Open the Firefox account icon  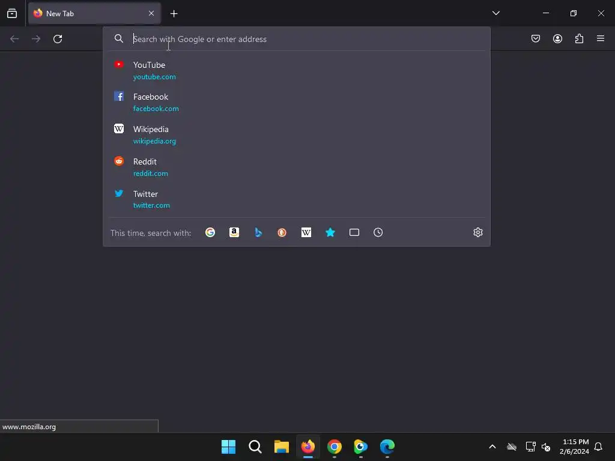pos(557,38)
